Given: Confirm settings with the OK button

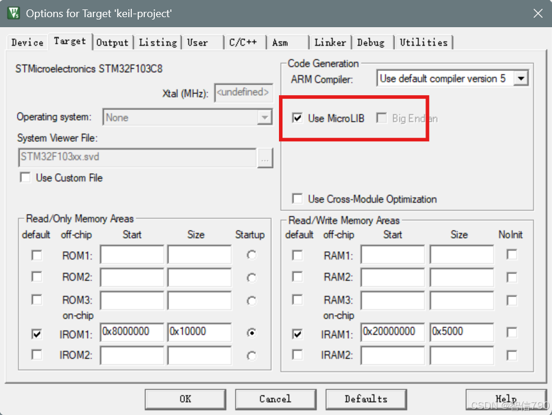Looking at the screenshot, I should pos(186,399).
